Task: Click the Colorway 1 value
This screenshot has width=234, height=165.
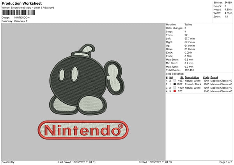Action: pyautogui.click(x=21, y=21)
